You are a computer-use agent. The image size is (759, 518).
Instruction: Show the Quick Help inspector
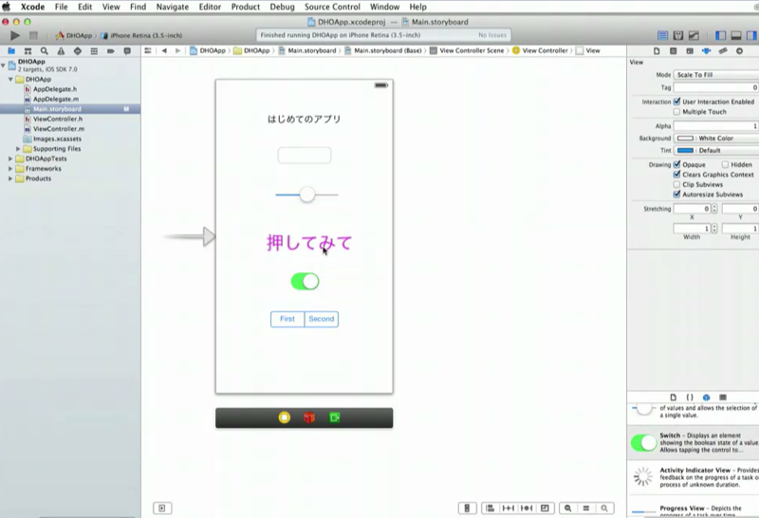[674, 51]
